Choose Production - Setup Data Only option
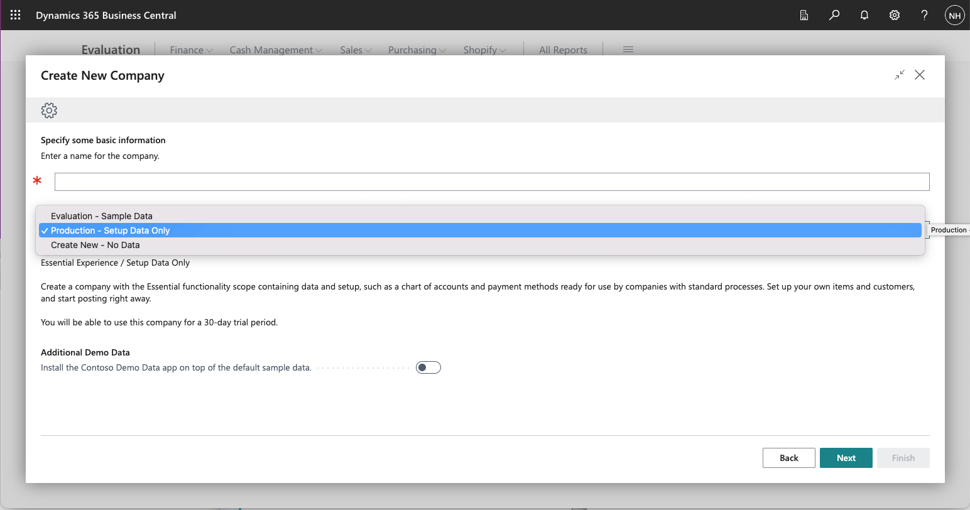This screenshot has width=970, height=510. point(480,231)
